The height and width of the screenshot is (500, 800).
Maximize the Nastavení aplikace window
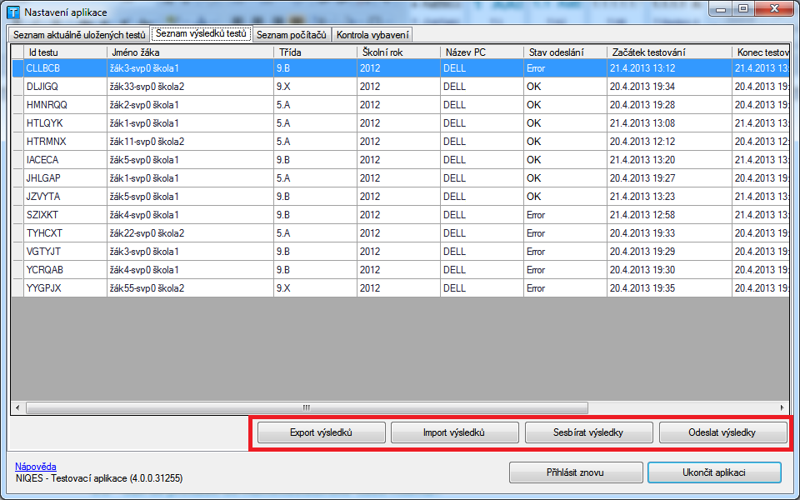click(x=744, y=8)
